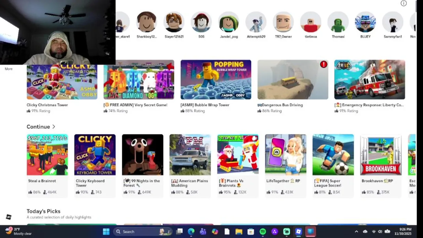Click the LifeTogether RP title text
The image size is (423, 238).
pyautogui.click(x=283, y=181)
